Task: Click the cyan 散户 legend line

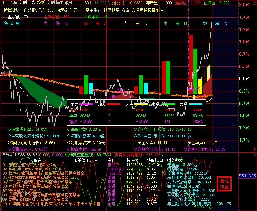Action: coord(195,104)
